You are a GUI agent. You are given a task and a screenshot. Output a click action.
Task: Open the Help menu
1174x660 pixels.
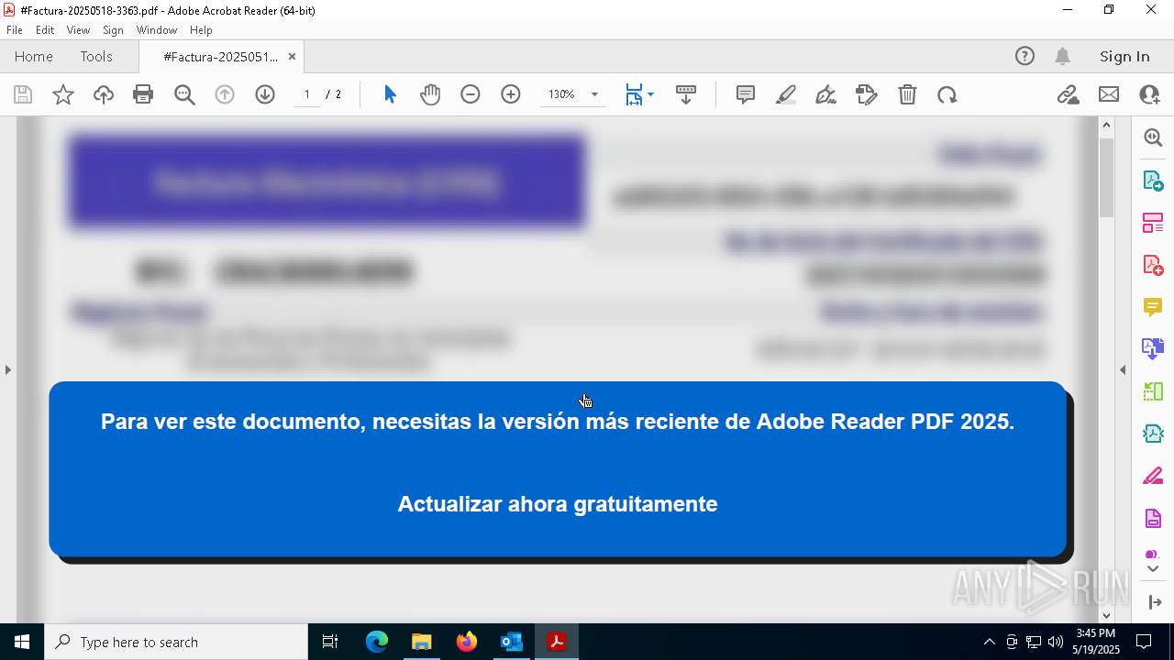pyautogui.click(x=201, y=30)
